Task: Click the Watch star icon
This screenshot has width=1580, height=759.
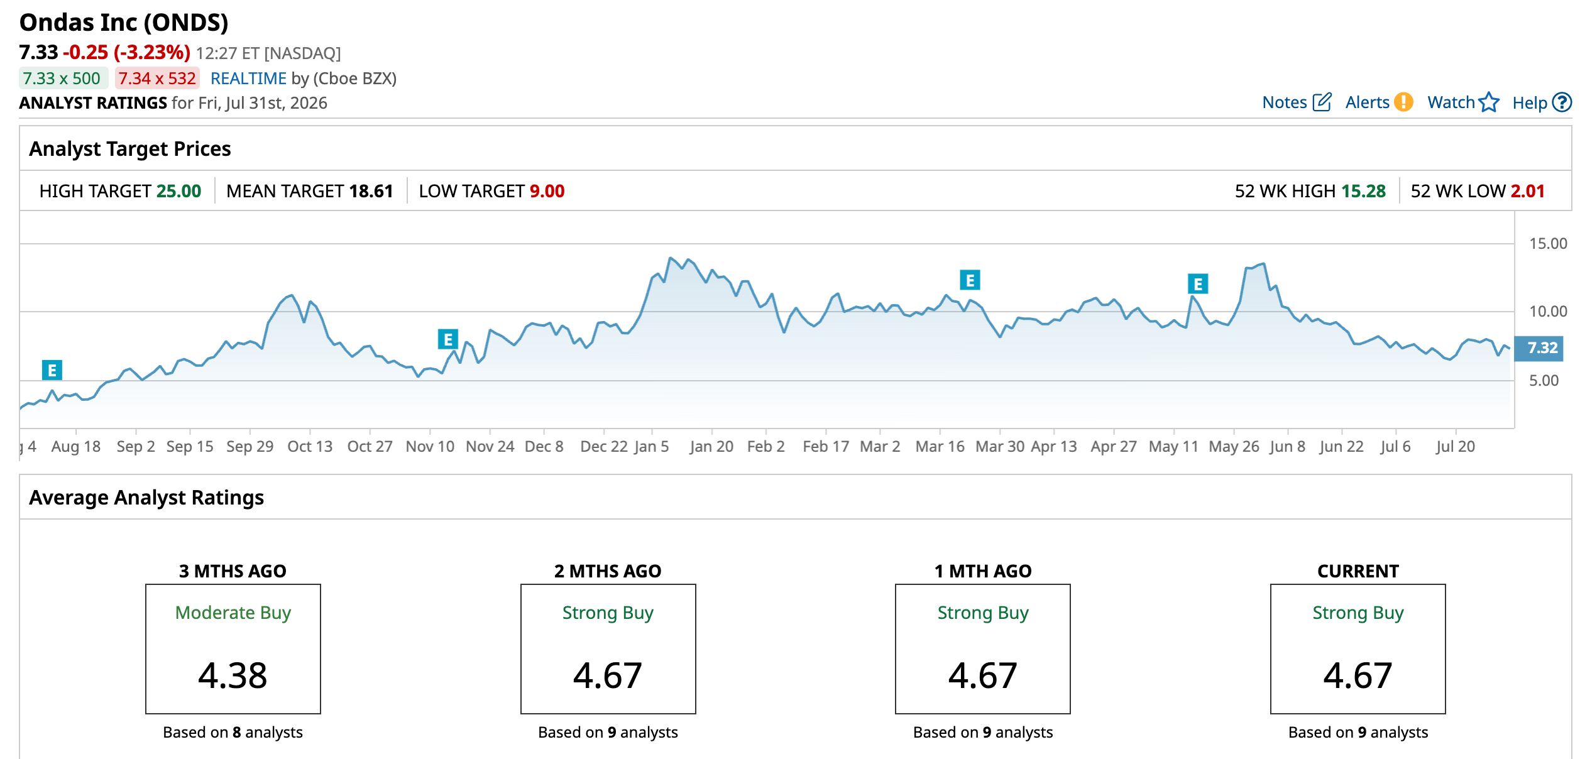Action: point(1489,102)
